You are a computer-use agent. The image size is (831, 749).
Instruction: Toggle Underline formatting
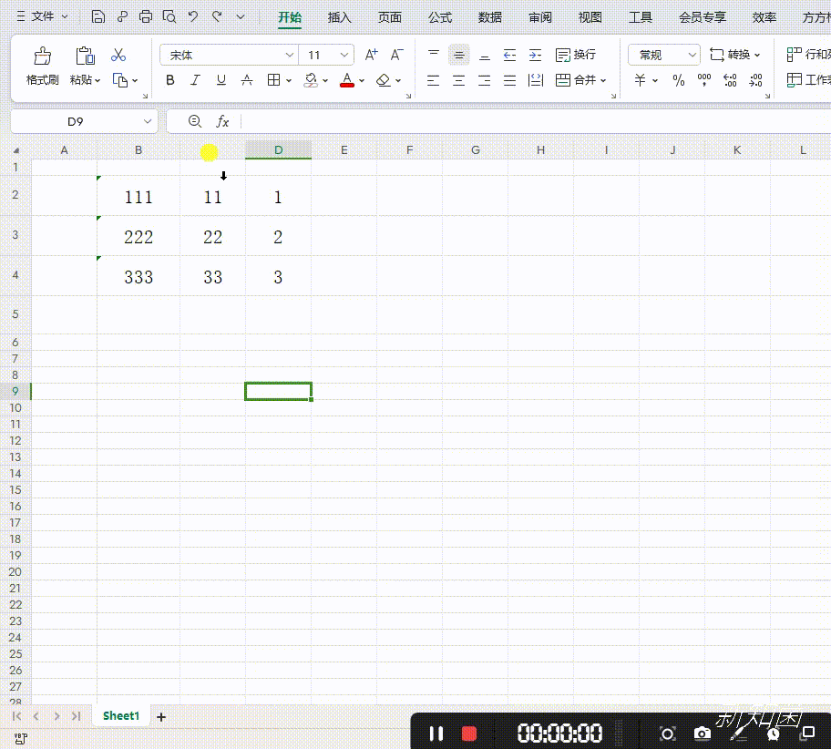point(221,80)
